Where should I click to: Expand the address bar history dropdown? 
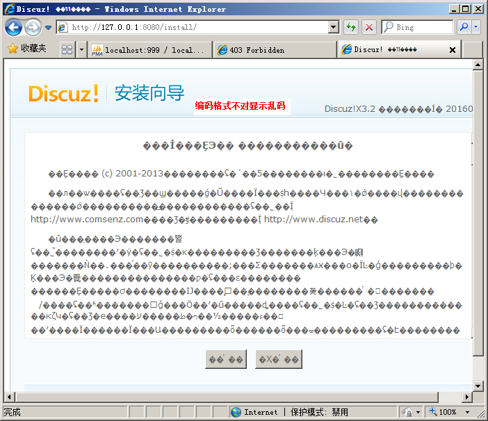(x=334, y=27)
